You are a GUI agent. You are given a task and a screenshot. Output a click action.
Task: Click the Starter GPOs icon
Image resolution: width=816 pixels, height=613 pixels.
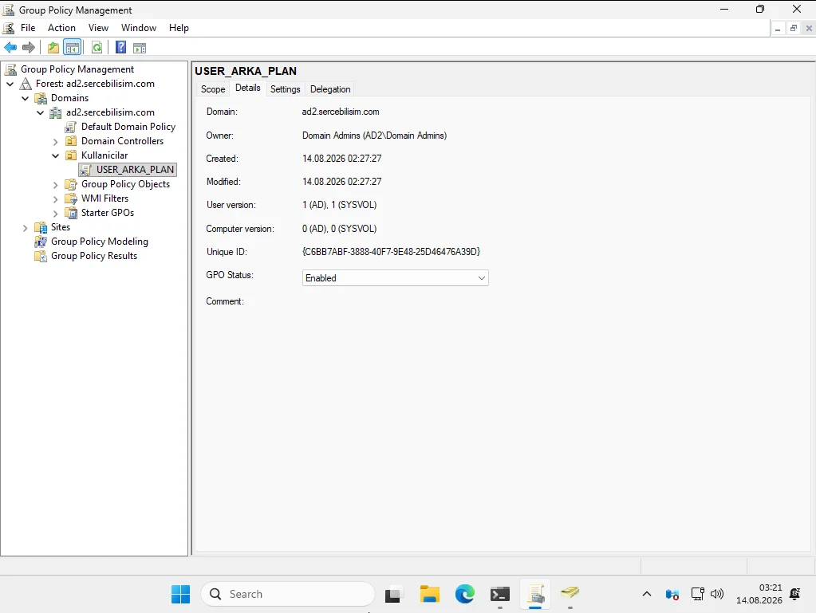click(x=71, y=213)
